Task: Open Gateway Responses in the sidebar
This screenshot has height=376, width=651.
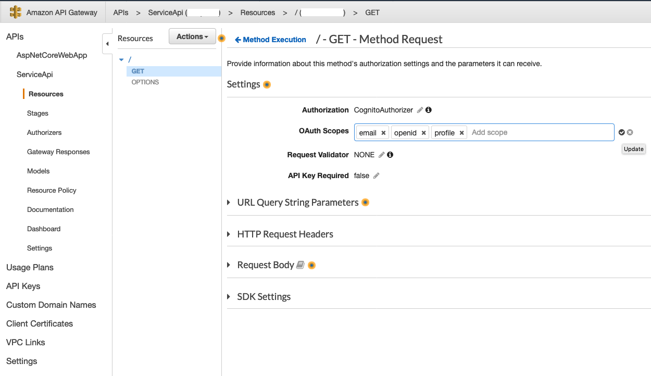Action: [x=58, y=152]
